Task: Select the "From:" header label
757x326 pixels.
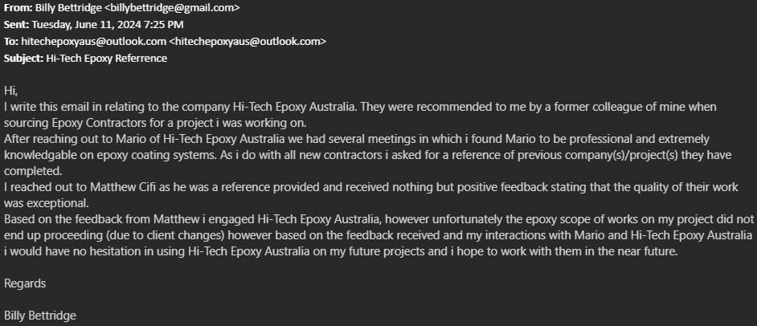Action: (x=18, y=8)
